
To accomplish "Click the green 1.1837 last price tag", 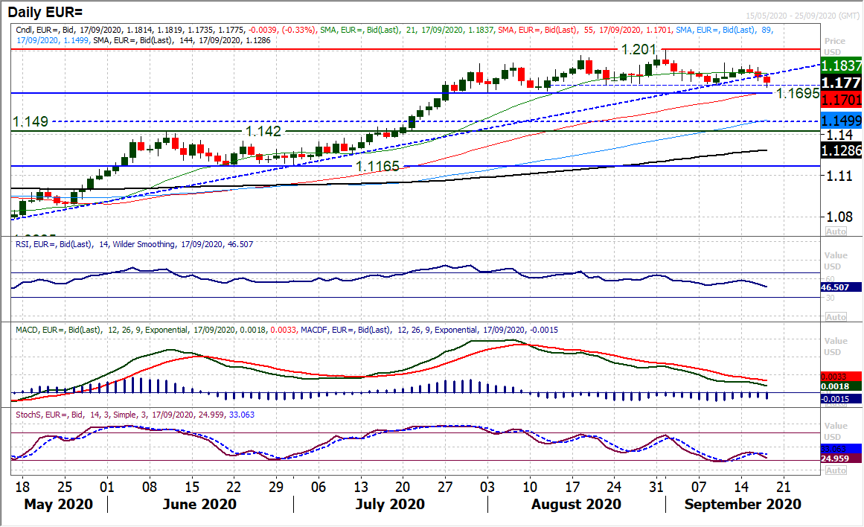I will 843,66.
